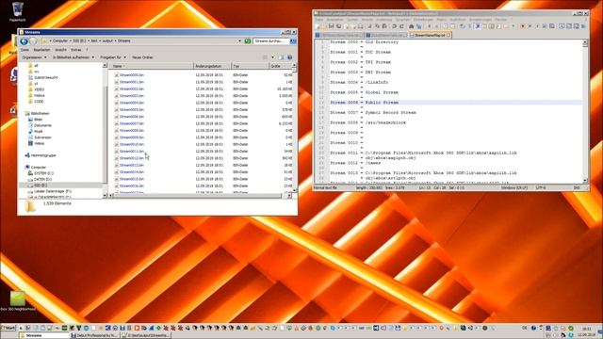
Task: Click the Back arrow in the Streams Explorer window
Action: [x=24, y=41]
